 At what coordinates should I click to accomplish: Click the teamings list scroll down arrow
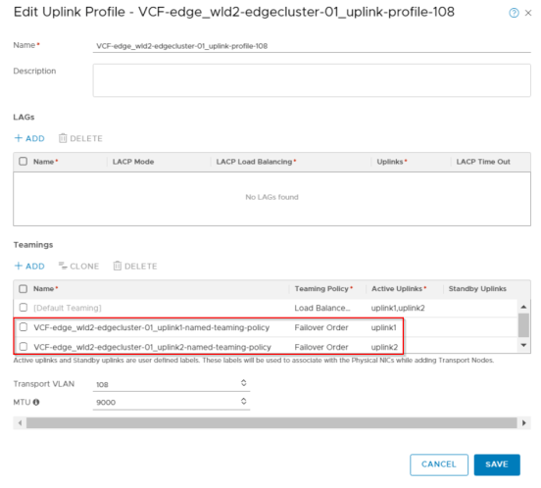(x=523, y=345)
